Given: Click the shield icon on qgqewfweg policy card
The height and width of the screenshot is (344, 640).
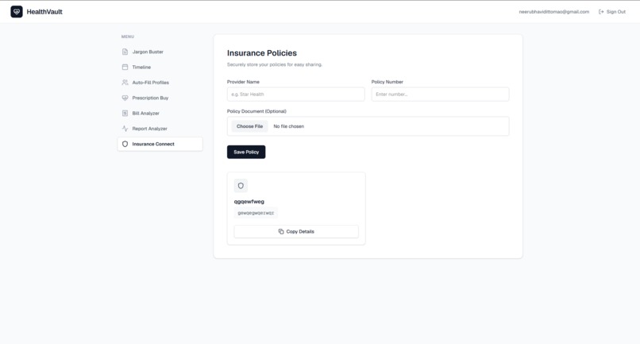Looking at the screenshot, I should pos(241,186).
